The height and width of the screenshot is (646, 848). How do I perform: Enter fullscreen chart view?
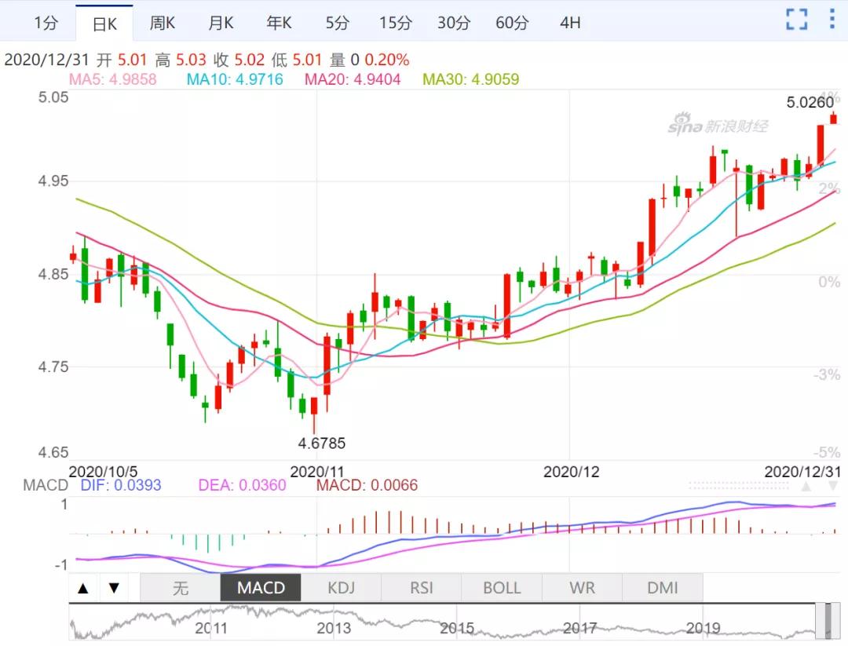796,20
